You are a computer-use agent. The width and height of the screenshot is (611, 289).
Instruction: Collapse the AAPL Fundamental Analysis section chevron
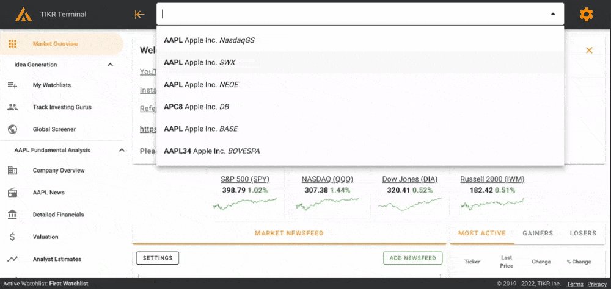coord(122,150)
